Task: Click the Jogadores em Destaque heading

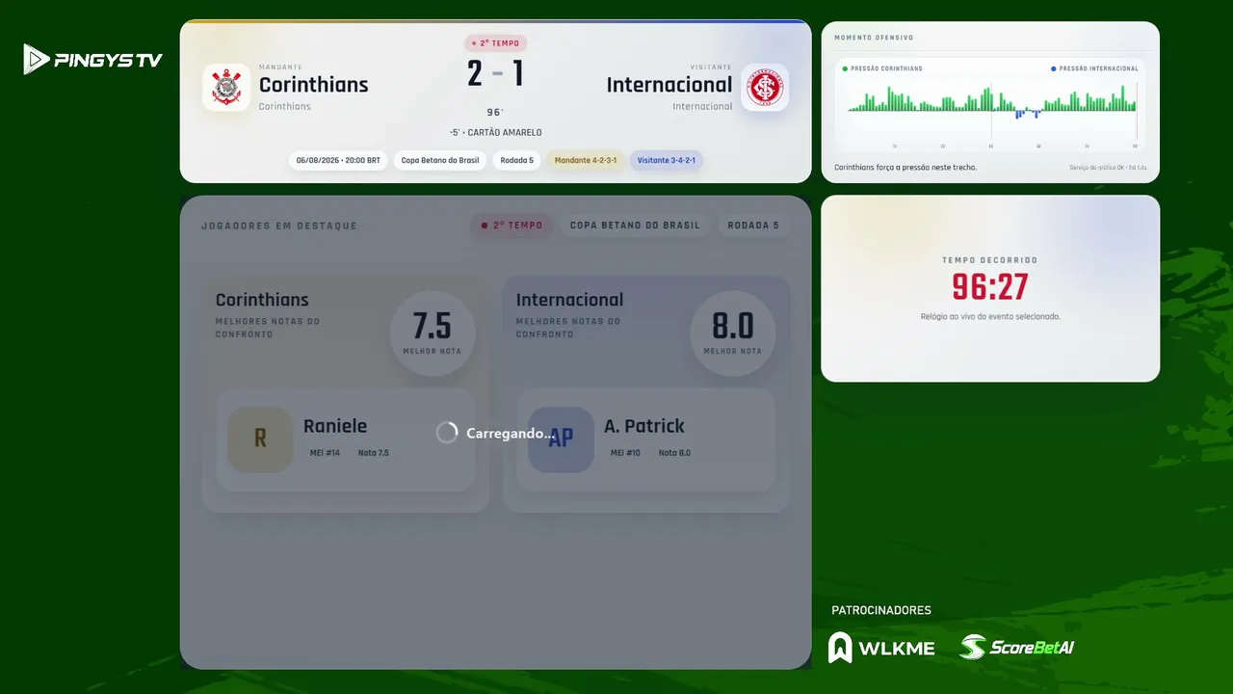Action: pyautogui.click(x=279, y=226)
